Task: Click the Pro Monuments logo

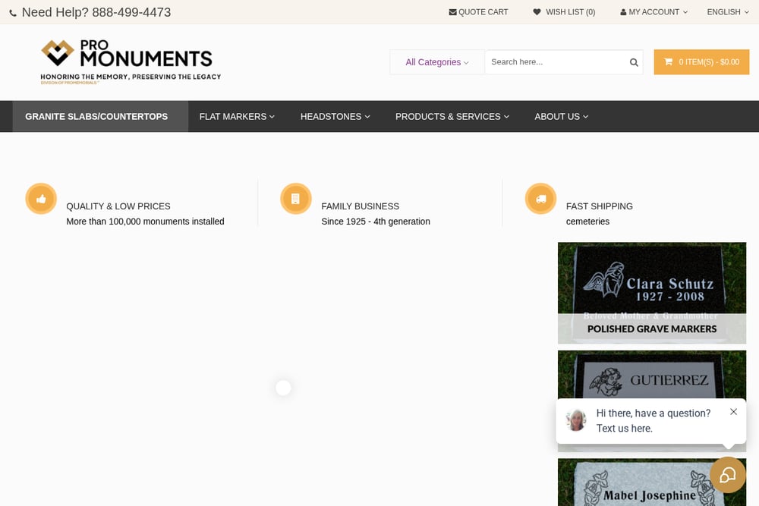Action: pos(131,62)
